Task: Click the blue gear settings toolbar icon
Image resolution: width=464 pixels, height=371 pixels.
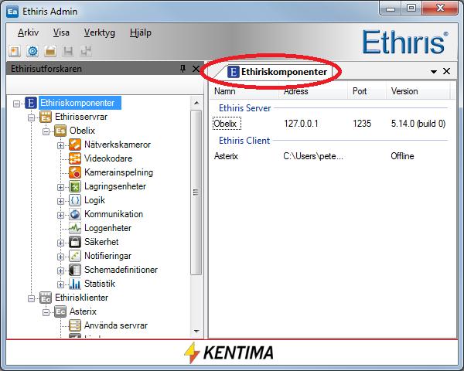Action: tap(32, 51)
